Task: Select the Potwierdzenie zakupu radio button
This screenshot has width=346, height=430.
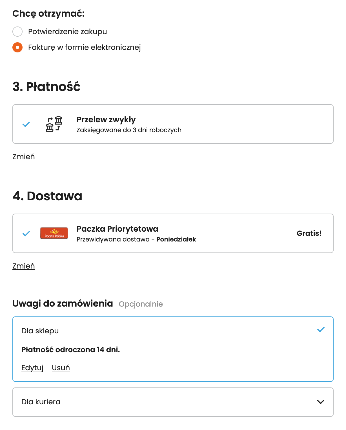Action: pyautogui.click(x=17, y=32)
